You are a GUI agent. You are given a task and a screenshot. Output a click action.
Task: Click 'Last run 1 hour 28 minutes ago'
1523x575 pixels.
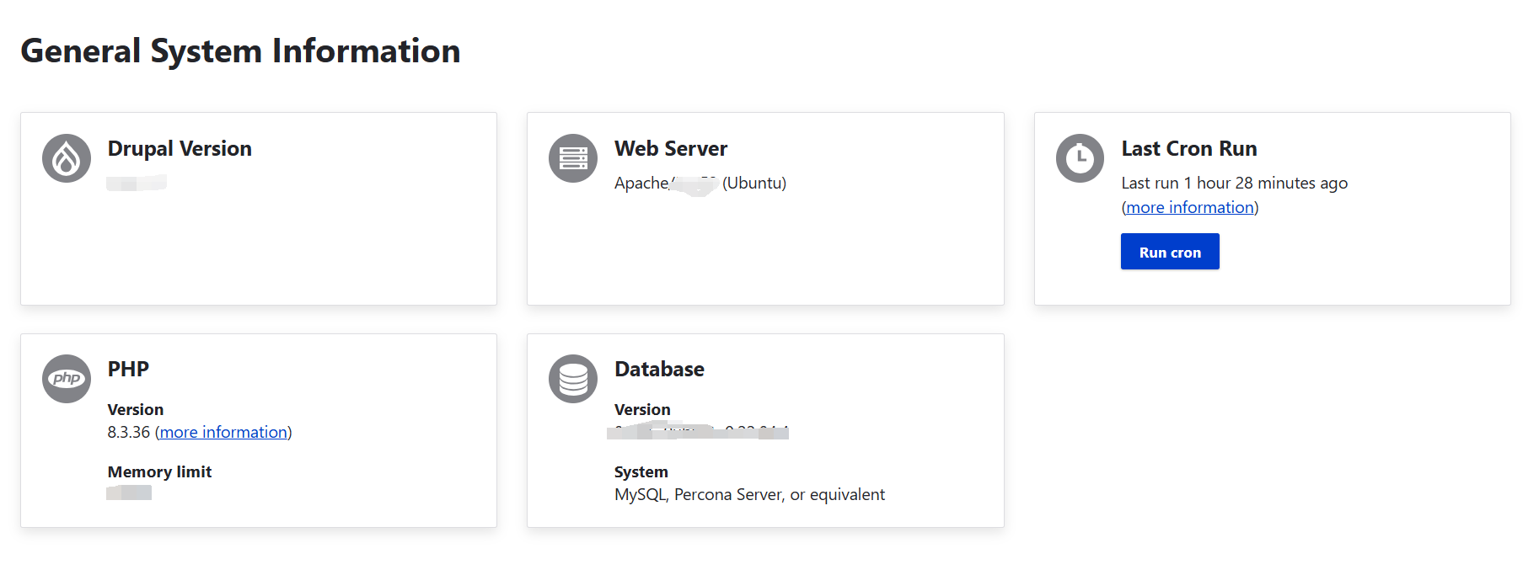click(1234, 184)
